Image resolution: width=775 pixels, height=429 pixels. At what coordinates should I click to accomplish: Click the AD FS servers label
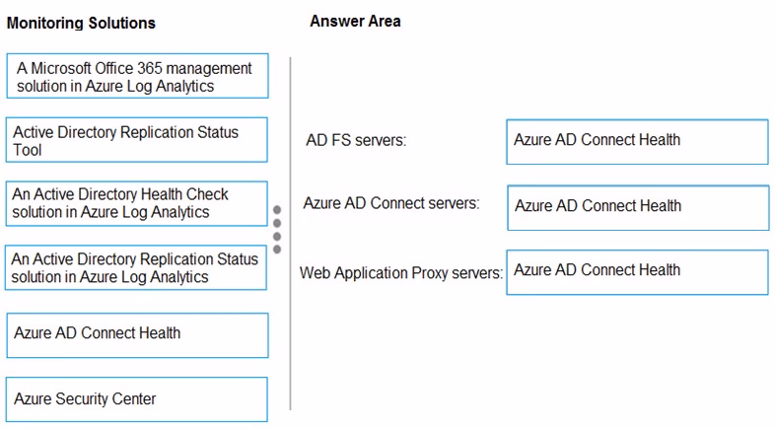pos(356,140)
